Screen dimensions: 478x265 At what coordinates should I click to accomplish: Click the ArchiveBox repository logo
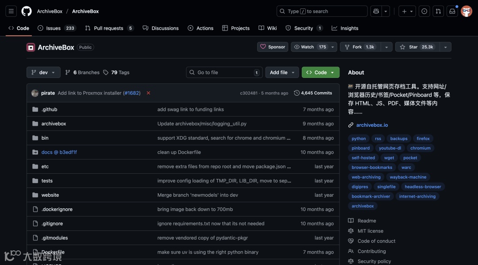(x=31, y=47)
